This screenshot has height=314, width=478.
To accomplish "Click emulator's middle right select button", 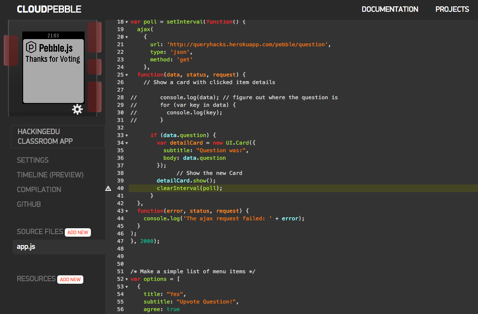I will point(95,67).
